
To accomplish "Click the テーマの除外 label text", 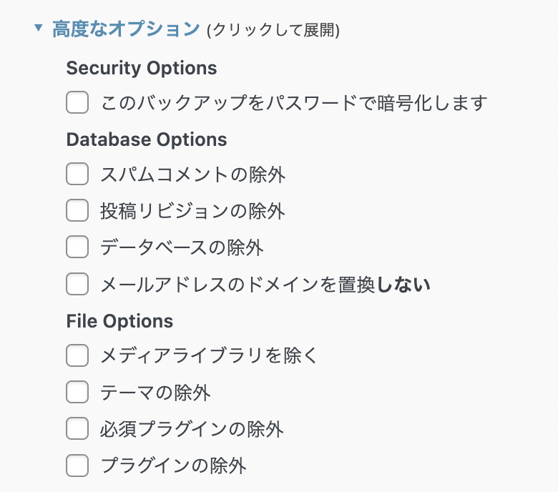I will tap(155, 392).
